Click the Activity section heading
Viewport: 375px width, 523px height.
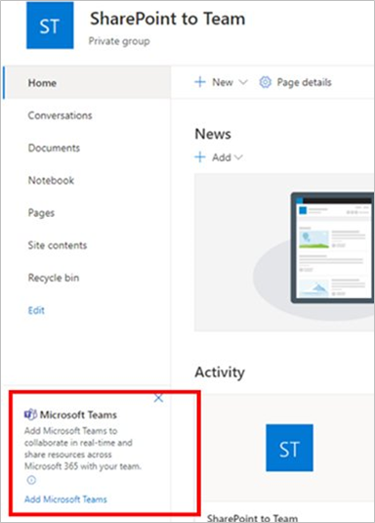pyautogui.click(x=220, y=372)
